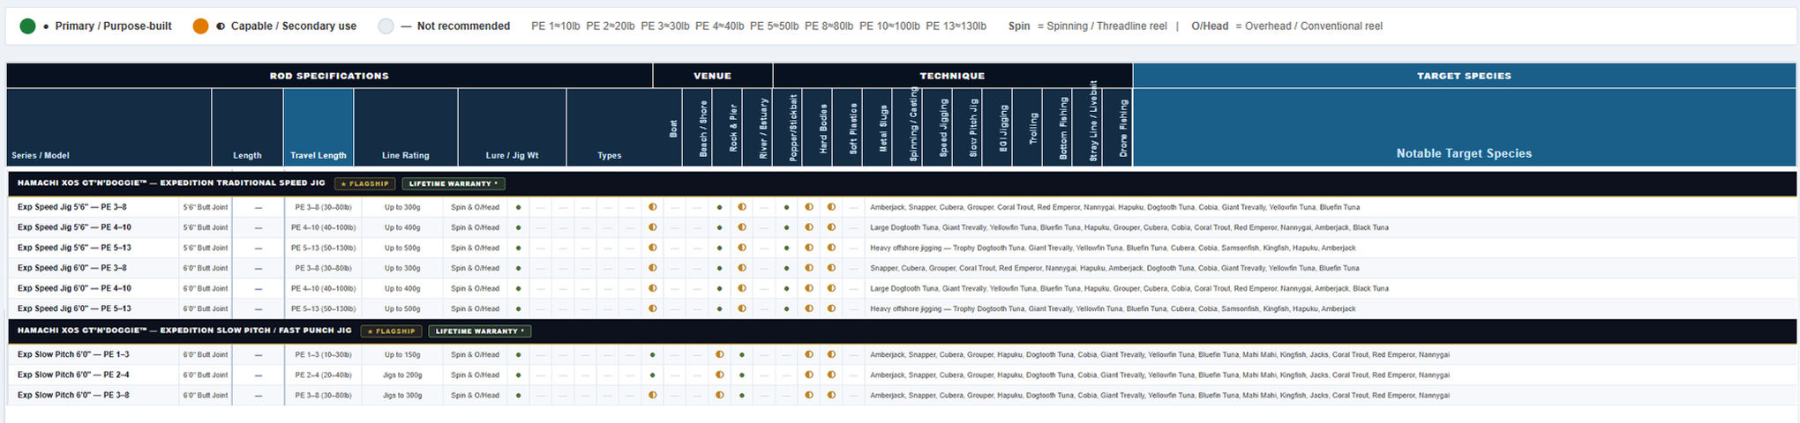Click the green Boat dot in Exp Speed Jig 5'6" PE 3–8 row

click(518, 207)
